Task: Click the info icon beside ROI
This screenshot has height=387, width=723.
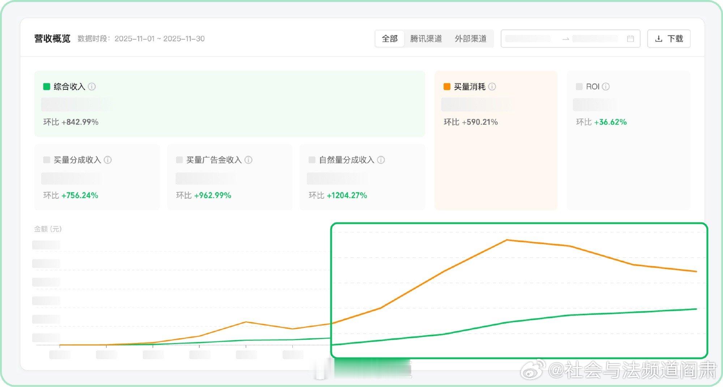Action: tap(606, 87)
